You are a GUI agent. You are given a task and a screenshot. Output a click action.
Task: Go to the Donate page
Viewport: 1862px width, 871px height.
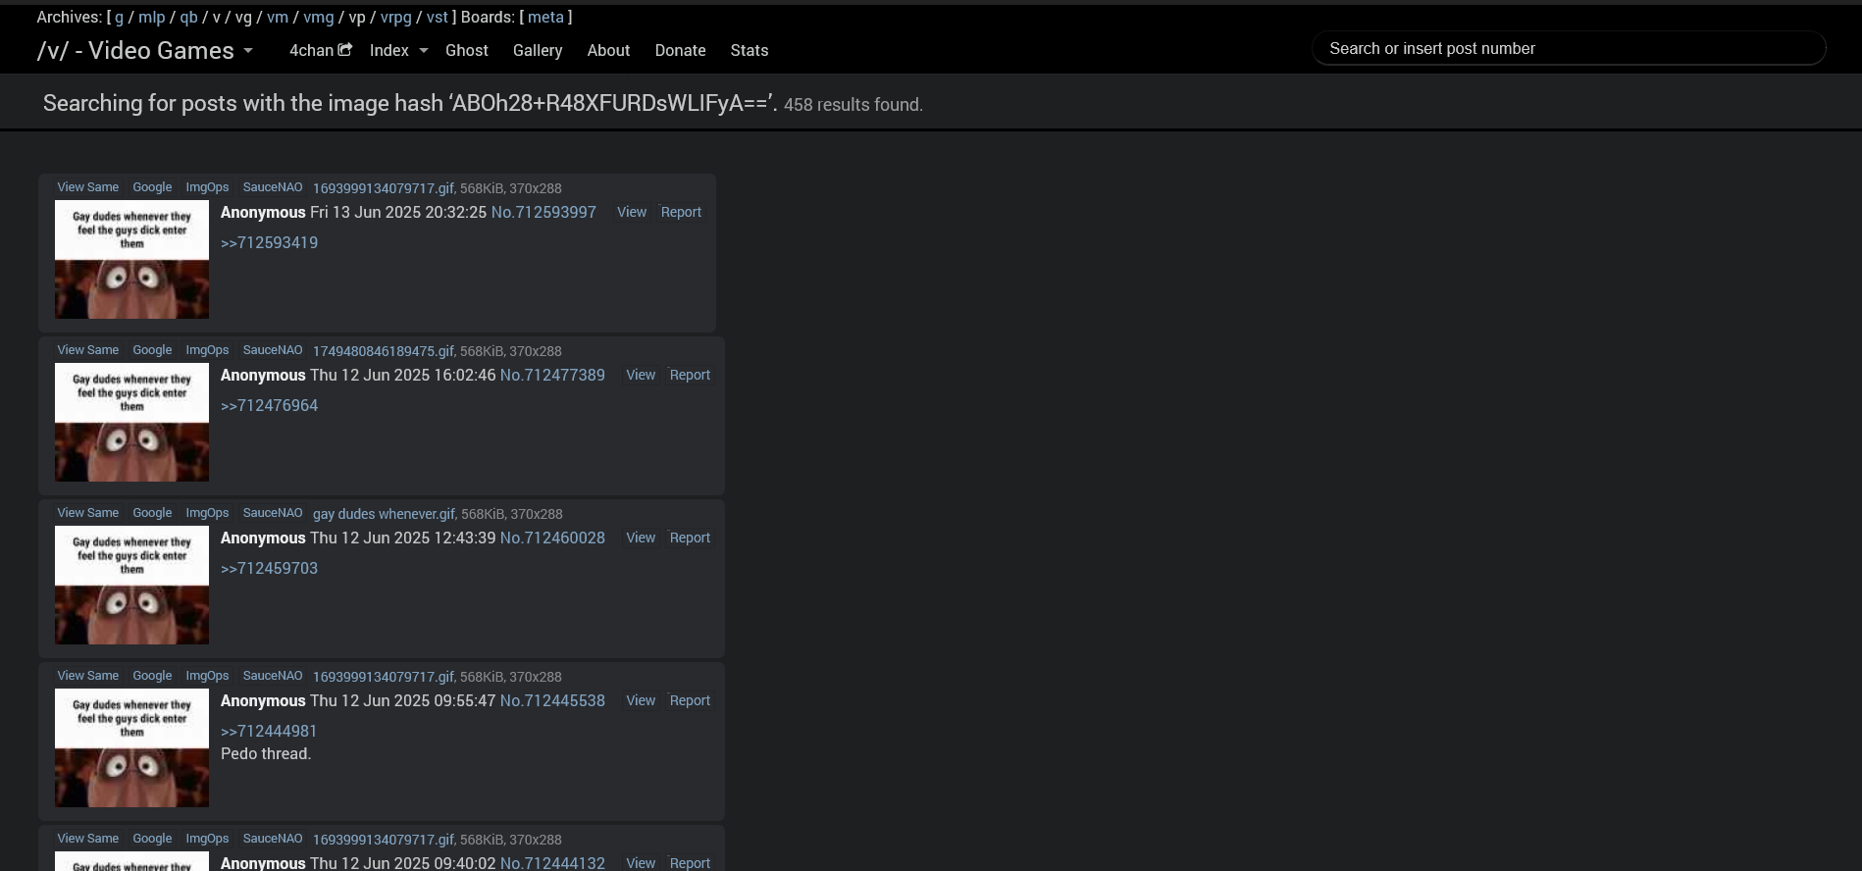681,50
